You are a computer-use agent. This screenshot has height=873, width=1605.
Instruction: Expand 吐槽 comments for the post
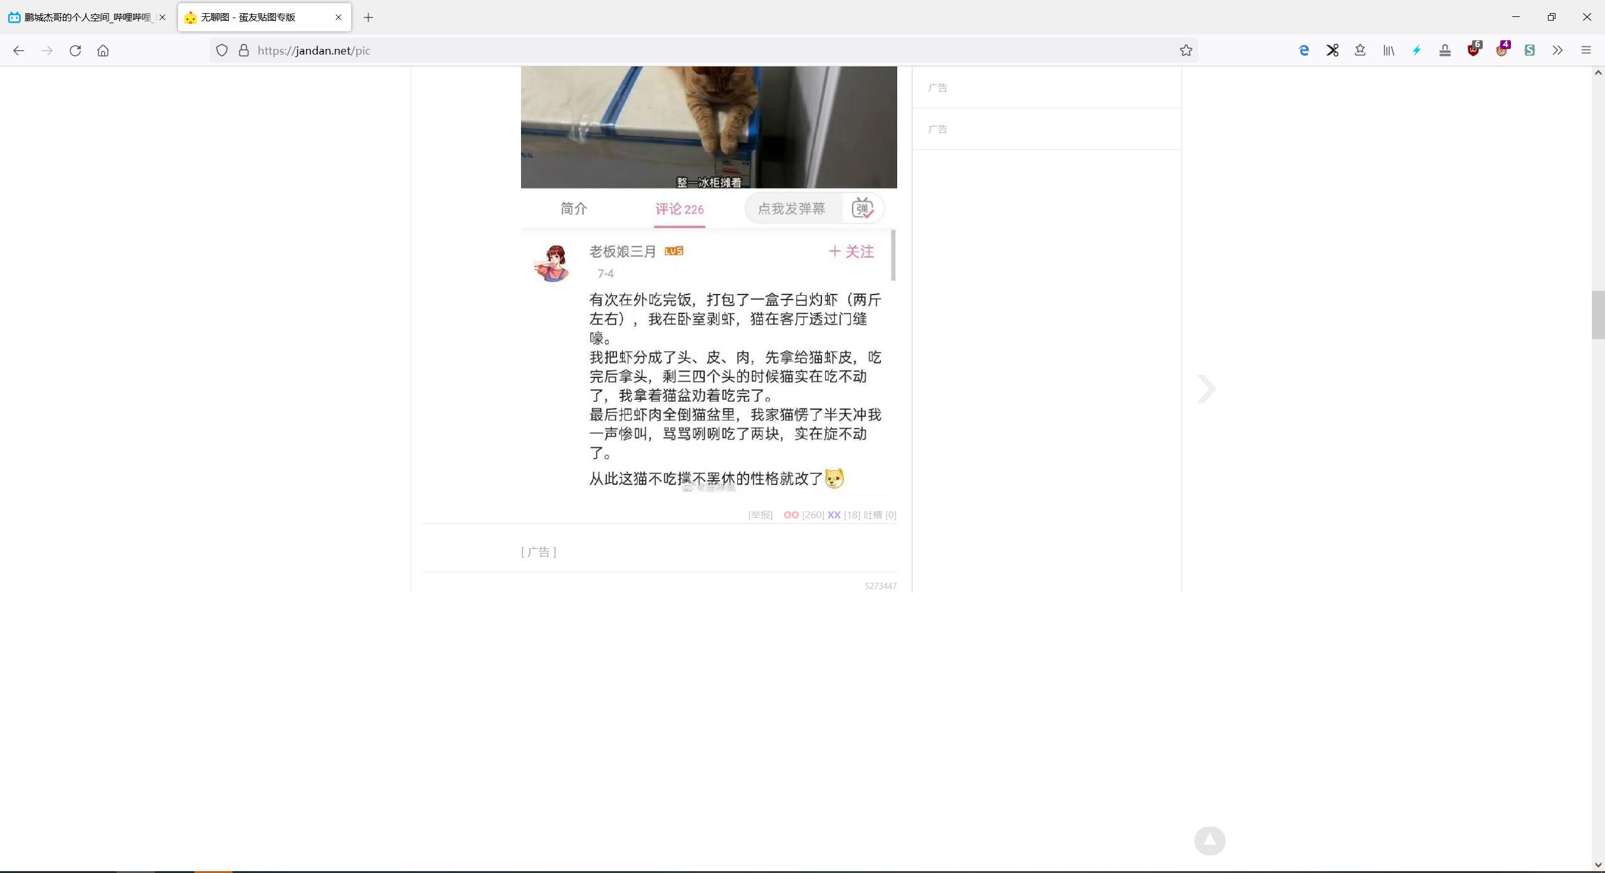click(x=873, y=515)
